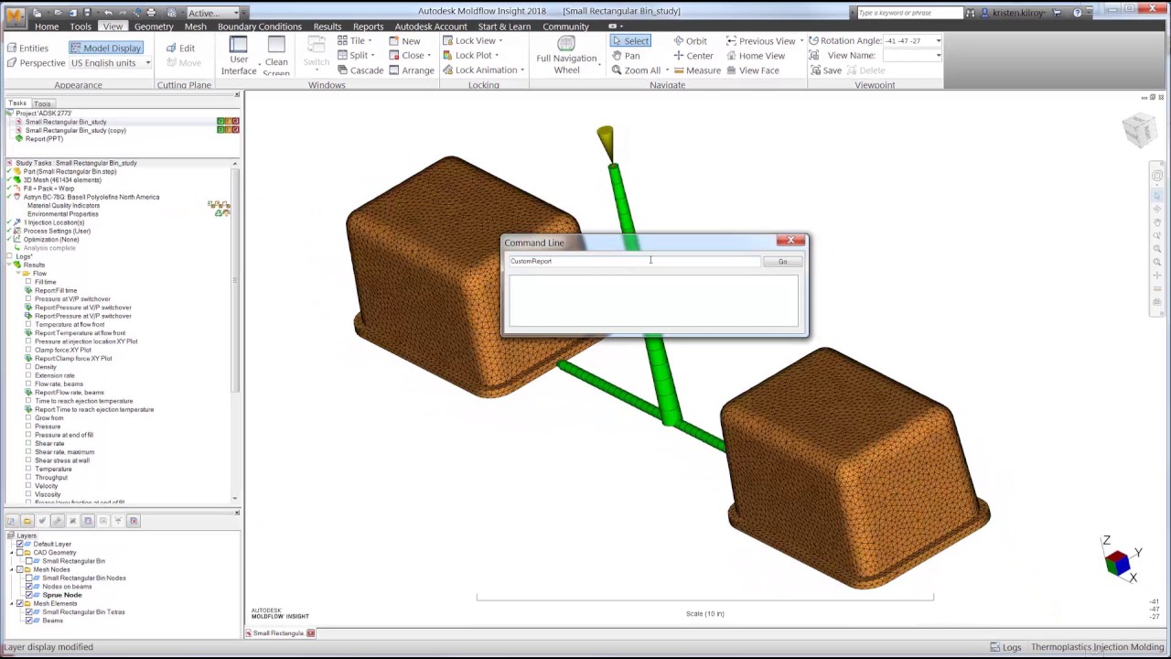The height and width of the screenshot is (659, 1171).
Task: Activate the Pan tool
Action: click(626, 56)
